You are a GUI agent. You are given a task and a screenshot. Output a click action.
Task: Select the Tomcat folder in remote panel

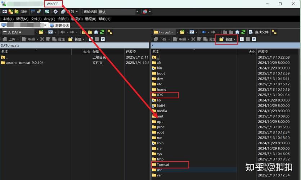pyautogui.click(x=163, y=165)
